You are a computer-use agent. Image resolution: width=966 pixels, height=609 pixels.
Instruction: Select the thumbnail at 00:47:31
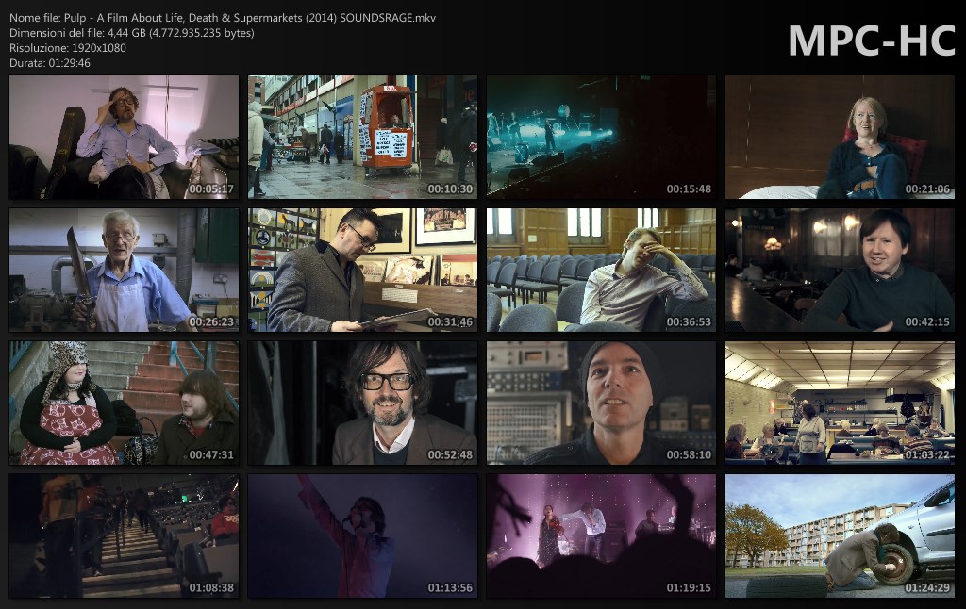[124, 403]
